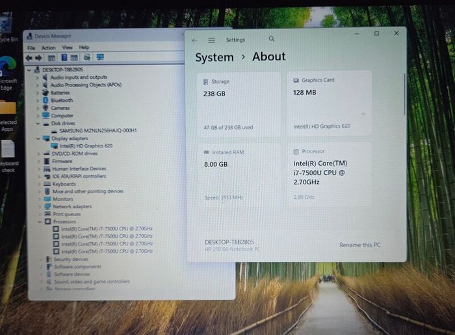
Task: Collapse the Processors node
Action: [x=40, y=221]
